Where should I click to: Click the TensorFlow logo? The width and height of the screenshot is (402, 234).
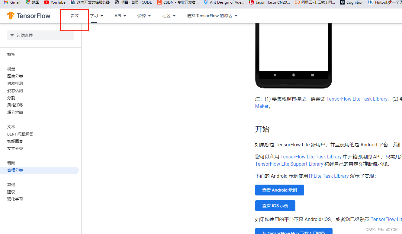pos(29,16)
